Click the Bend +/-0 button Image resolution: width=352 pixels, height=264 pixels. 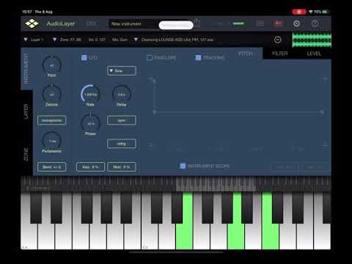pos(51,167)
